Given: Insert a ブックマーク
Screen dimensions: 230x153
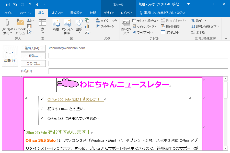Looking at the screenshot, I should coord(105,27).
